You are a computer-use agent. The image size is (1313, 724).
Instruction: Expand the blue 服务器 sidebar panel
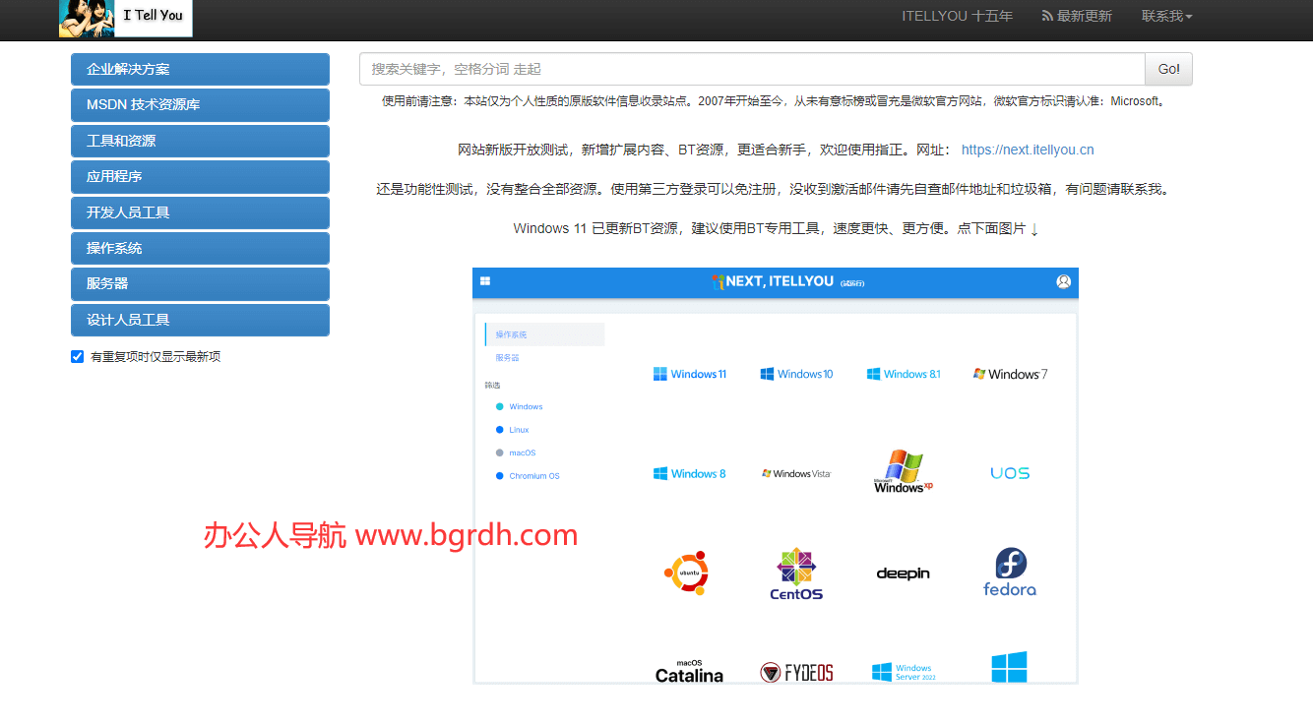[x=200, y=283]
